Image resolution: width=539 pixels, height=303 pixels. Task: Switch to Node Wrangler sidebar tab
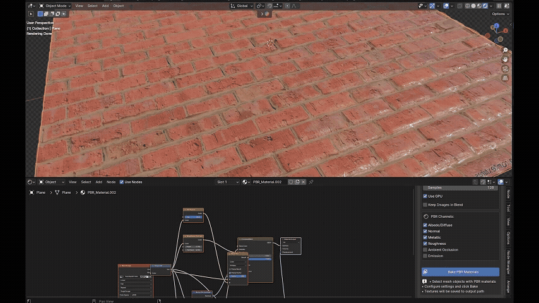508,262
